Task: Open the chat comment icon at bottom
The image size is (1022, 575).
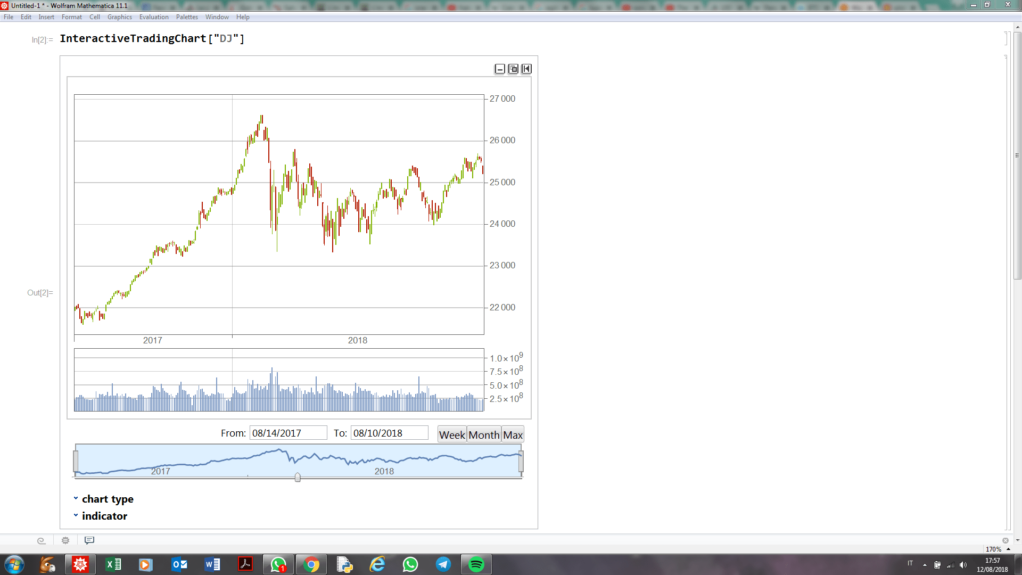Action: (x=89, y=540)
